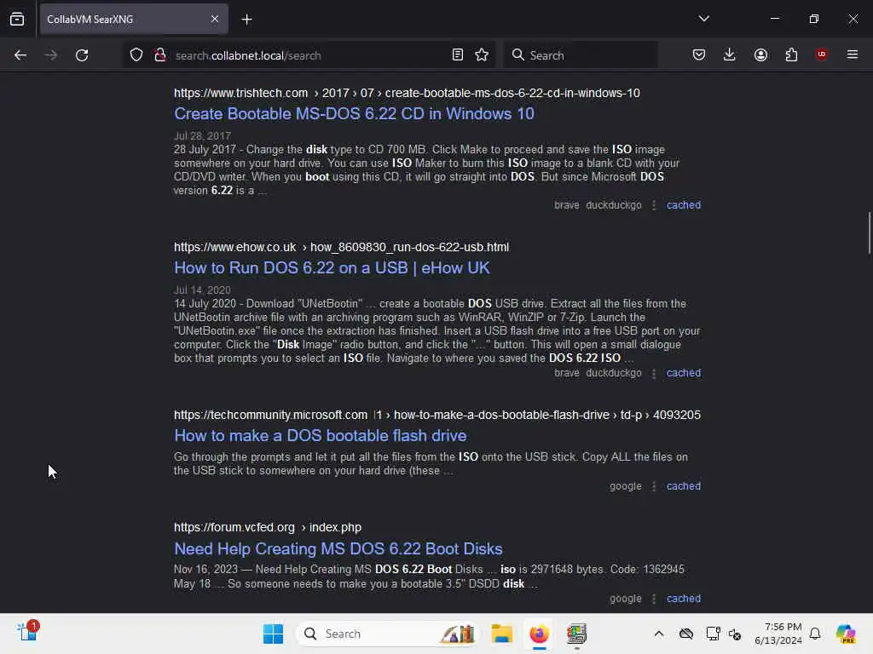Click the techcommunity.microsoft.com URL breadcrumb
The height and width of the screenshot is (654, 873).
click(x=437, y=415)
